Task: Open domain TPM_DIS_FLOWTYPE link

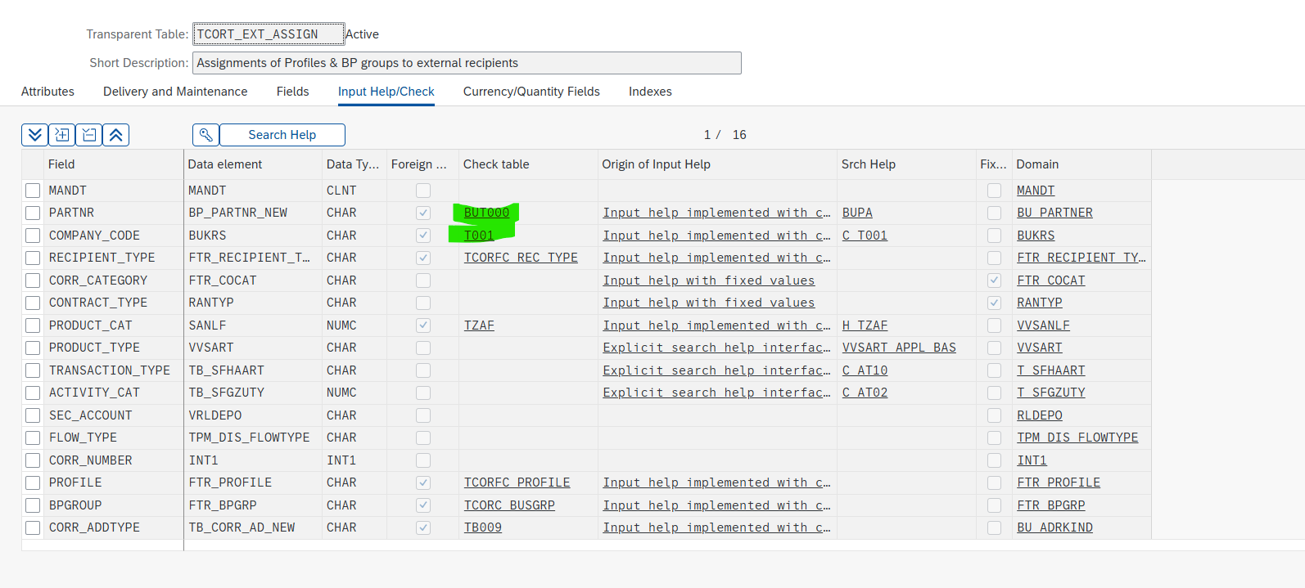Action: coord(1077,438)
